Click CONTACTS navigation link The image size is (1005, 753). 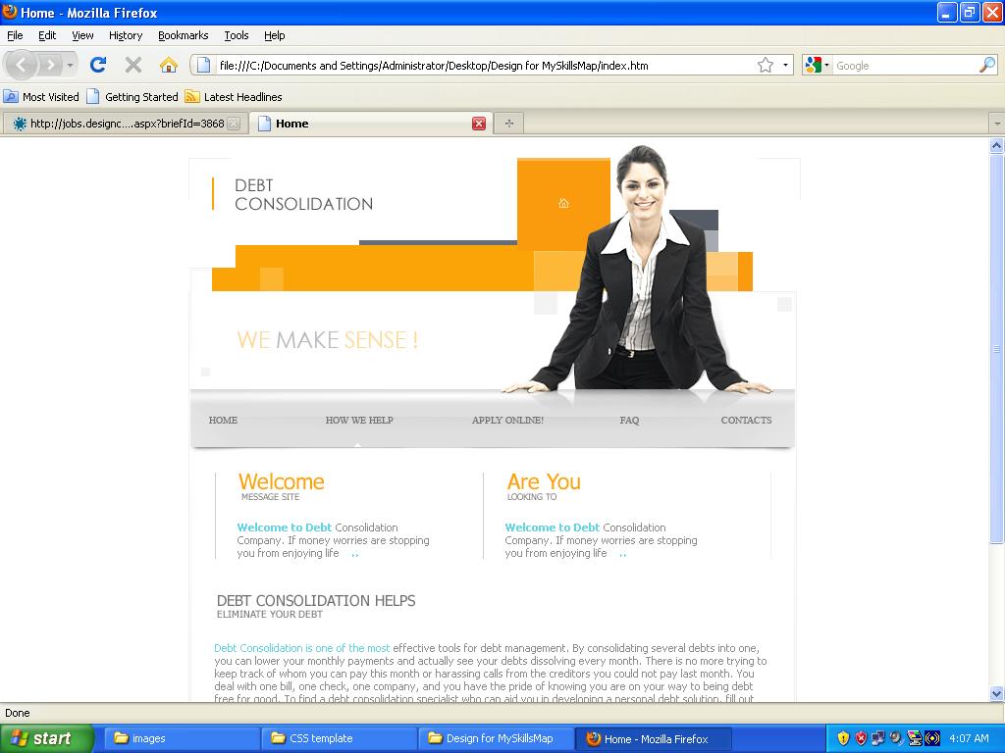[746, 420]
